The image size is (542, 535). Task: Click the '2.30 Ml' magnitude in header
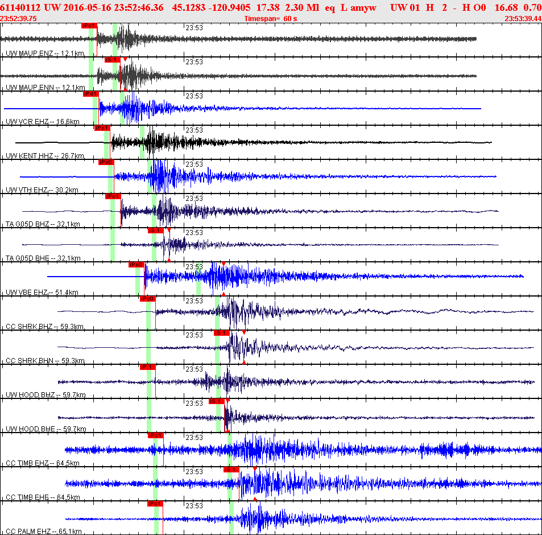tap(302, 7)
